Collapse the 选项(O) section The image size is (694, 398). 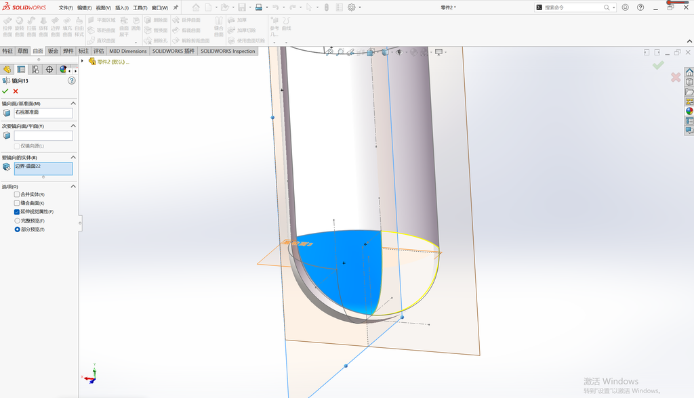point(73,187)
